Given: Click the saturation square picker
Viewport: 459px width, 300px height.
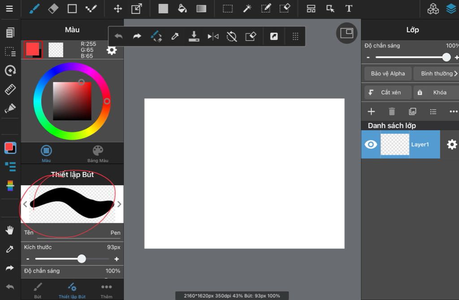Looking at the screenshot, I should 72,101.
